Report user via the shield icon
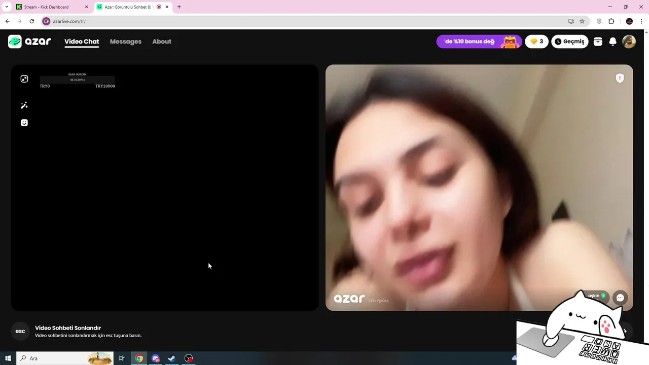 [x=620, y=78]
